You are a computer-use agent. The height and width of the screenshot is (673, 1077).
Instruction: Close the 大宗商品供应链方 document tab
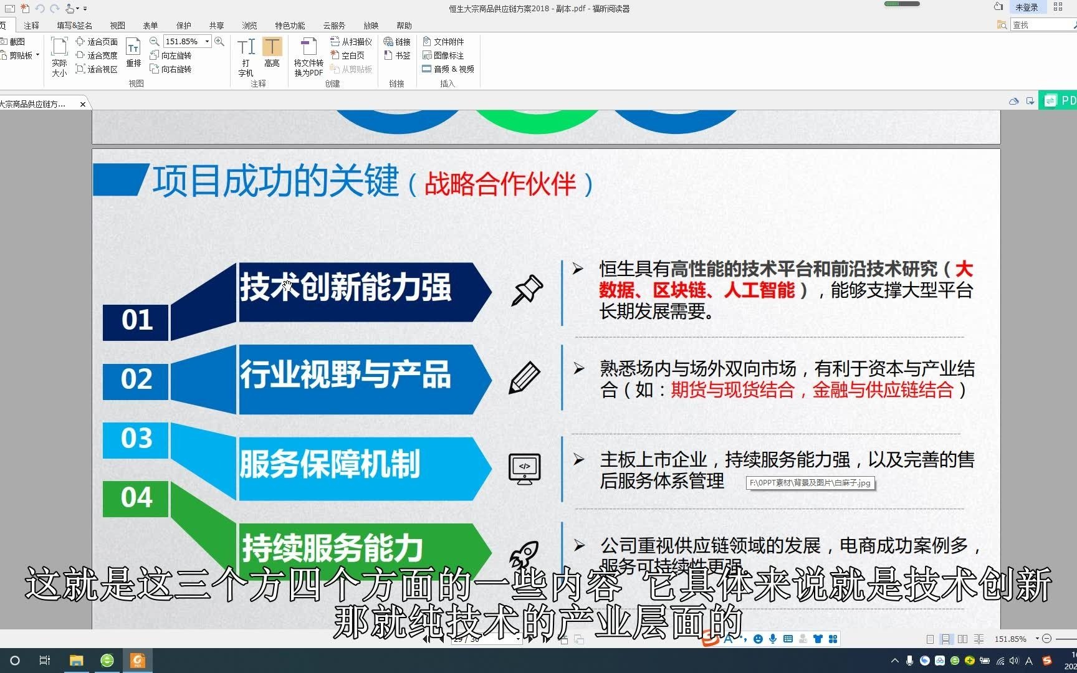(83, 104)
